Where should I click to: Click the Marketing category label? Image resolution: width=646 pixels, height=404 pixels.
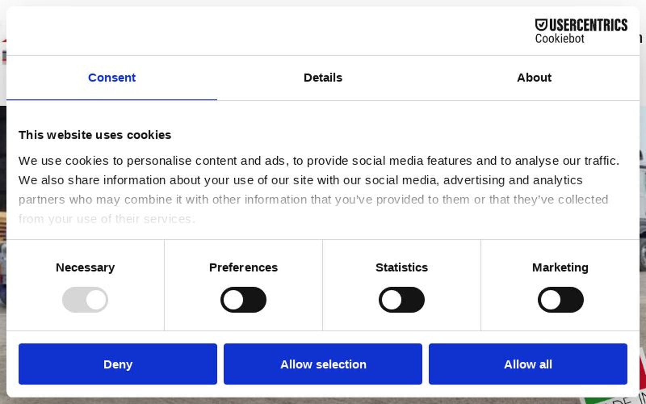tap(560, 267)
